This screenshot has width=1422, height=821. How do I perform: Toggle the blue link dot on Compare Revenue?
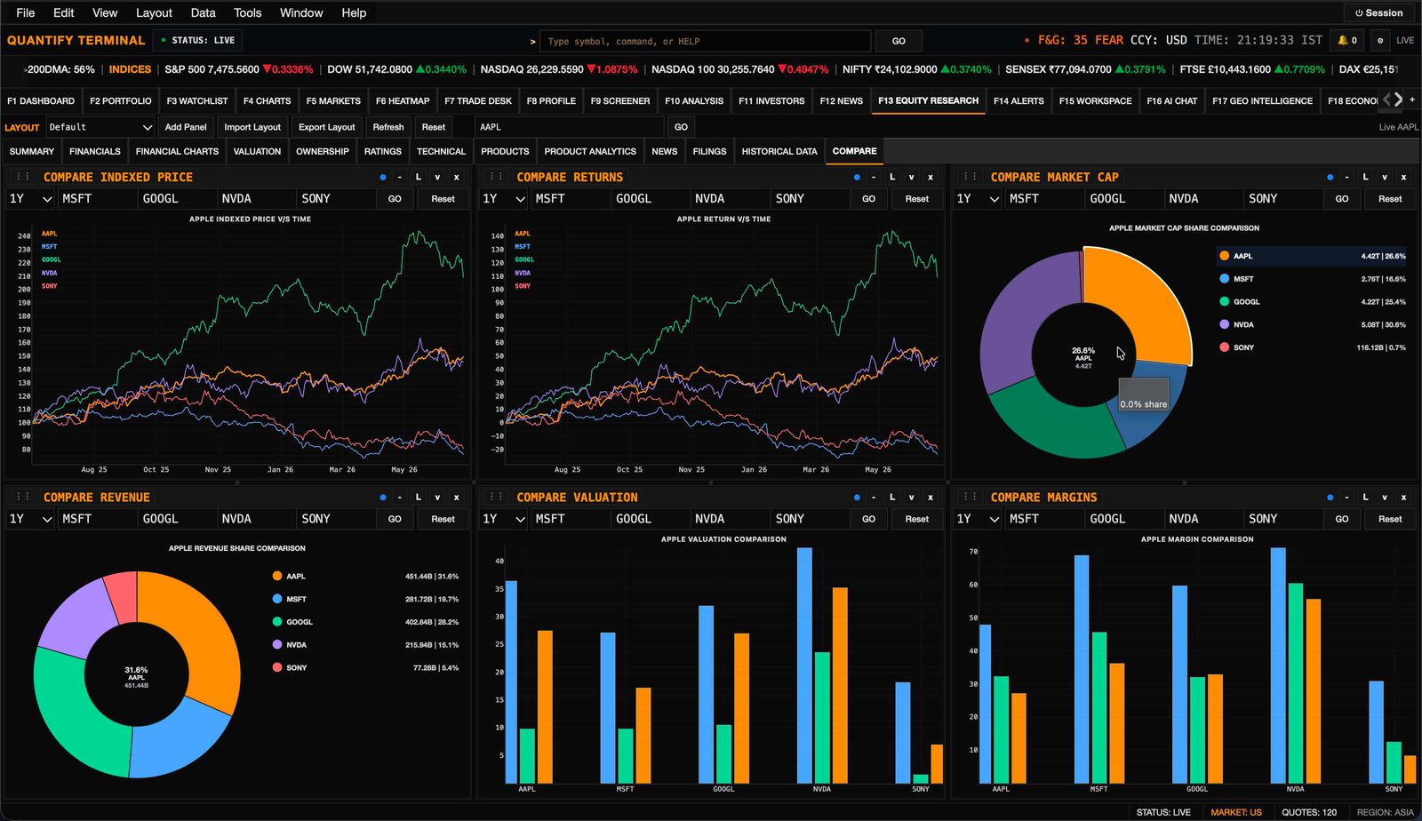[x=383, y=497]
